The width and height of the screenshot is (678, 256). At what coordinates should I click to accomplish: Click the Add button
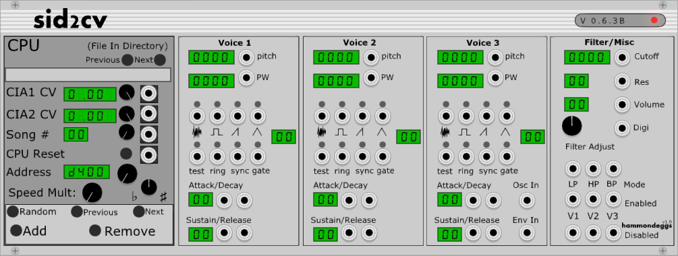[16, 230]
